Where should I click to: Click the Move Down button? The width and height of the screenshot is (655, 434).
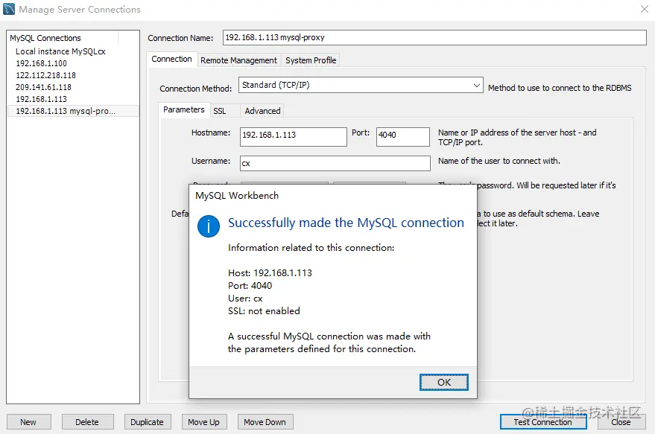265,422
